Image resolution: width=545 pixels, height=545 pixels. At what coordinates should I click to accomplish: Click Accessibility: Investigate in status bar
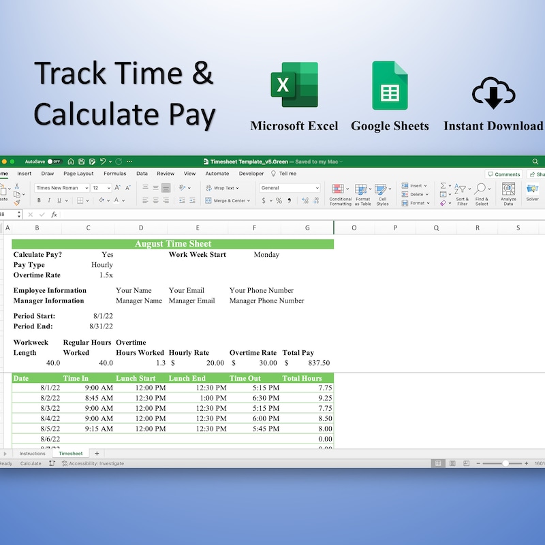click(x=93, y=463)
